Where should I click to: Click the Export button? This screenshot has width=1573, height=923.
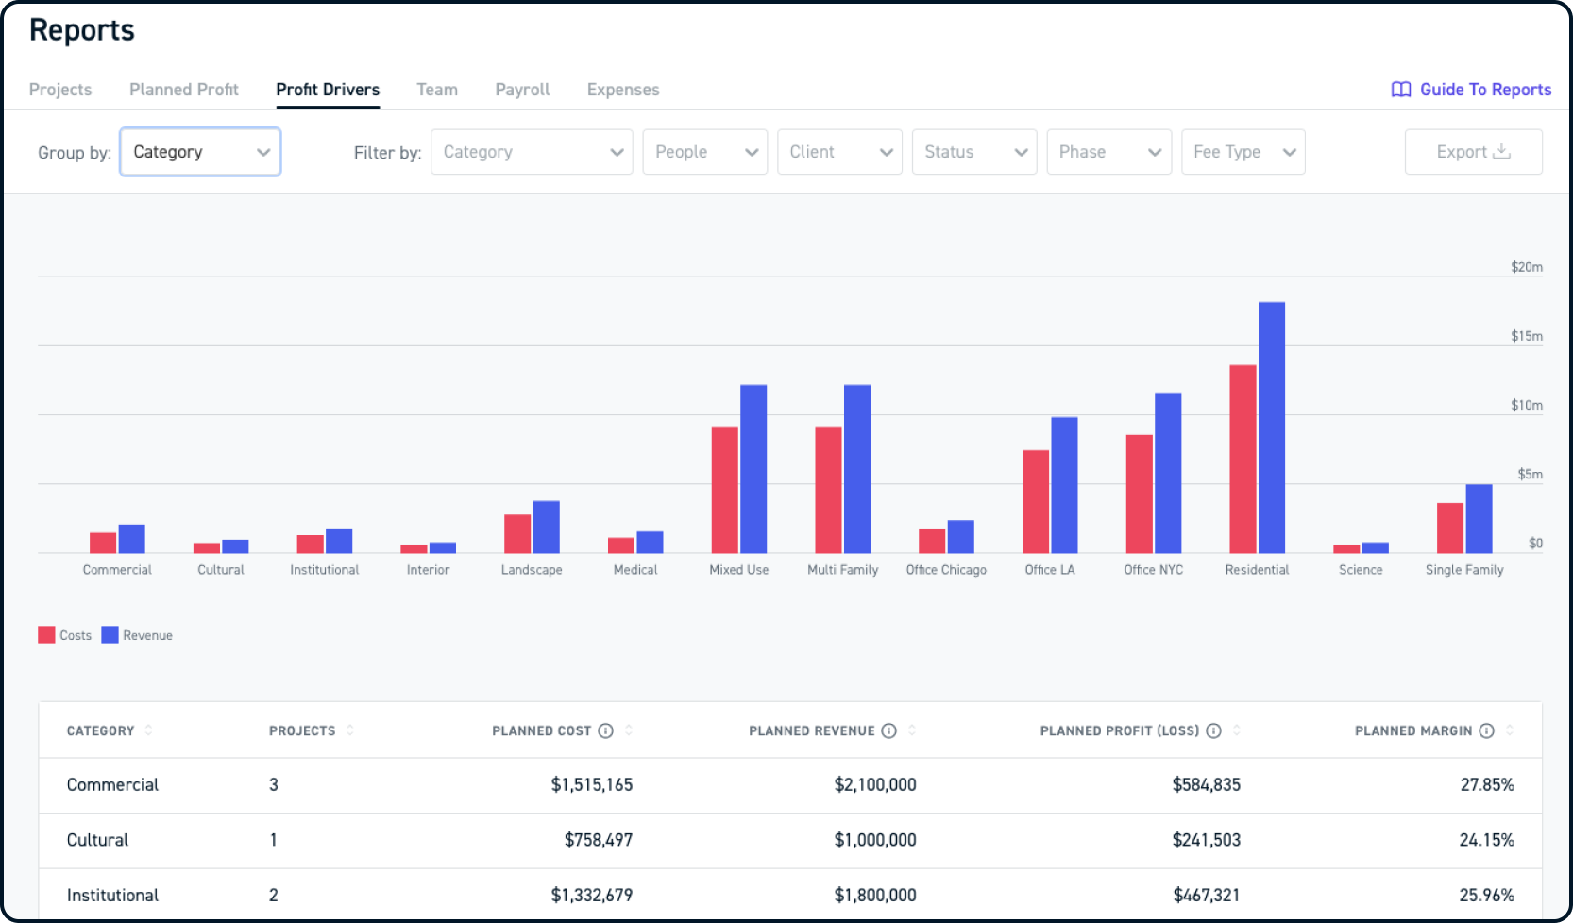[1474, 152]
